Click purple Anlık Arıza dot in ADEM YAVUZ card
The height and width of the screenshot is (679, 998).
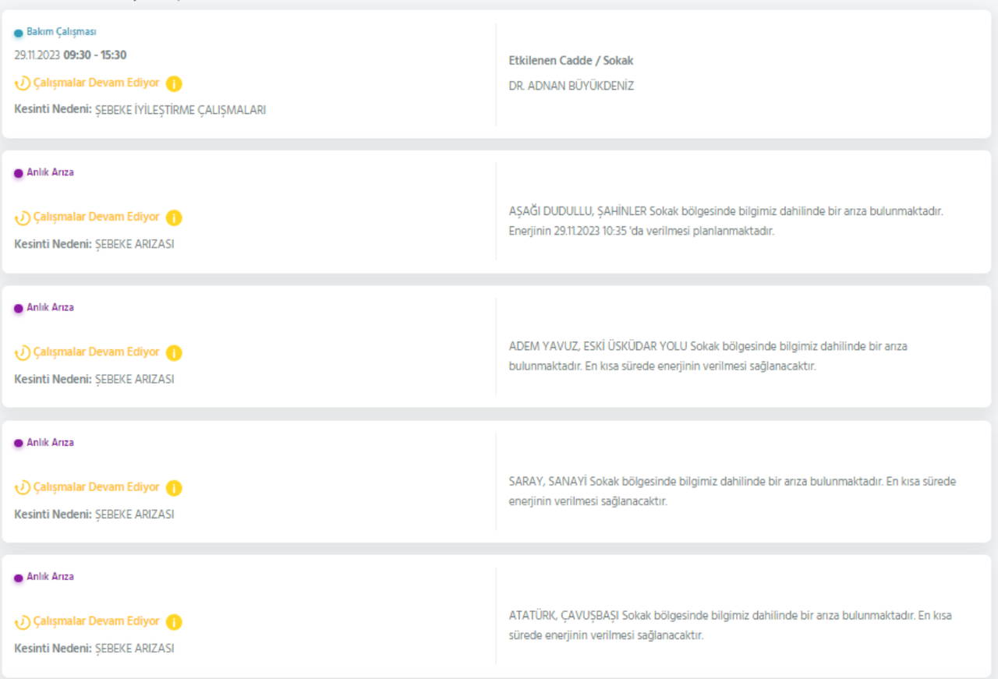click(19, 309)
